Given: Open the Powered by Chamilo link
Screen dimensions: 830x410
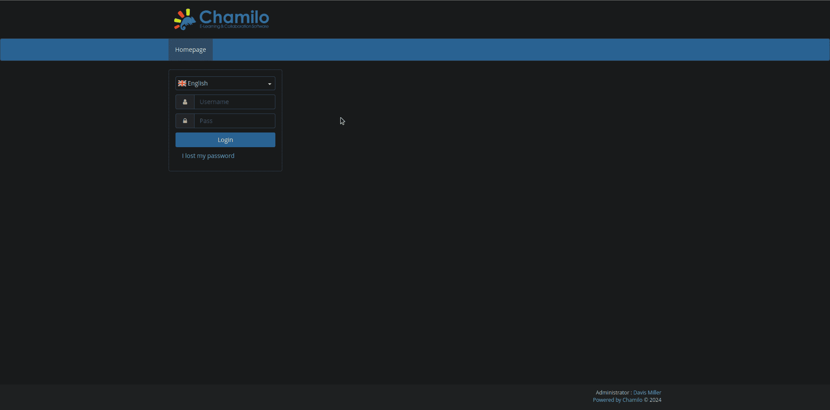Looking at the screenshot, I should coord(617,400).
